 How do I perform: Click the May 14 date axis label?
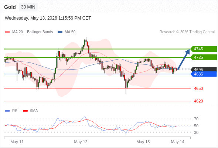click(178, 142)
